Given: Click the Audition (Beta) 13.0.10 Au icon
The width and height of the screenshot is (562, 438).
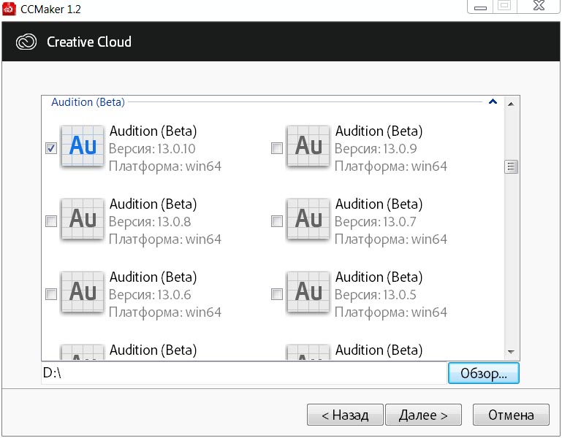Looking at the screenshot, I should click(83, 146).
